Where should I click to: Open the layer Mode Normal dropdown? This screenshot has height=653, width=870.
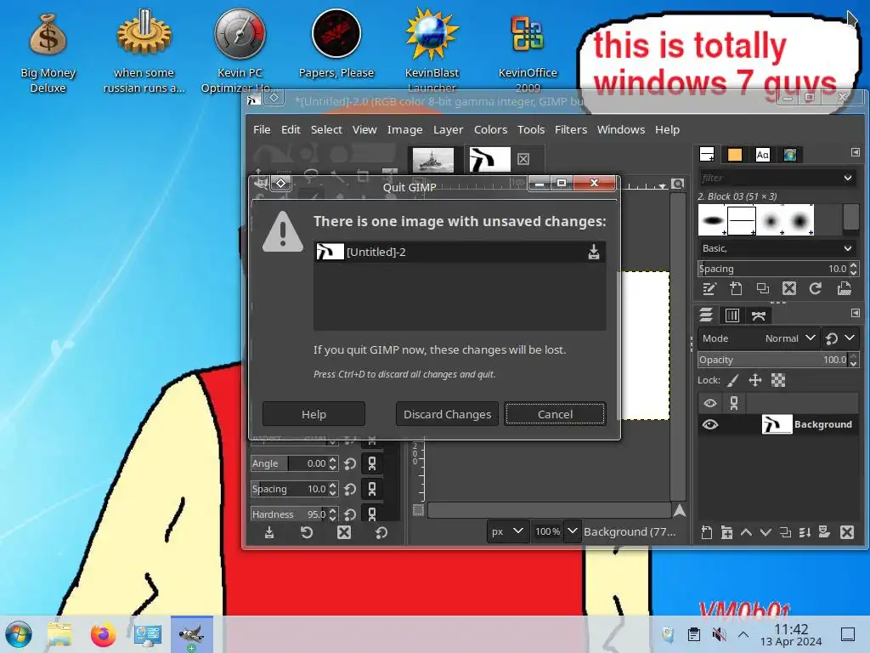point(759,338)
